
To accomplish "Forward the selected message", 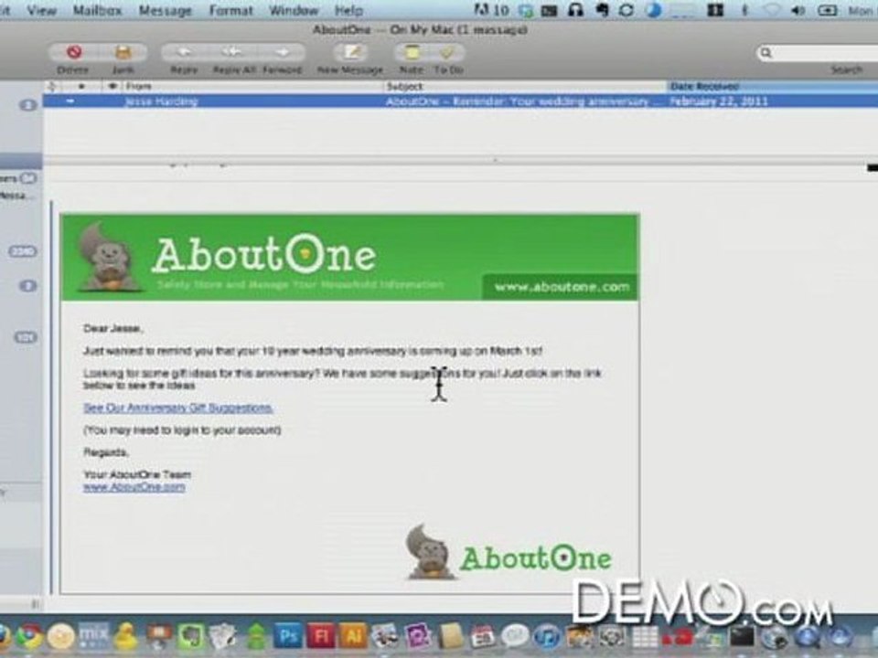I will [x=283, y=53].
